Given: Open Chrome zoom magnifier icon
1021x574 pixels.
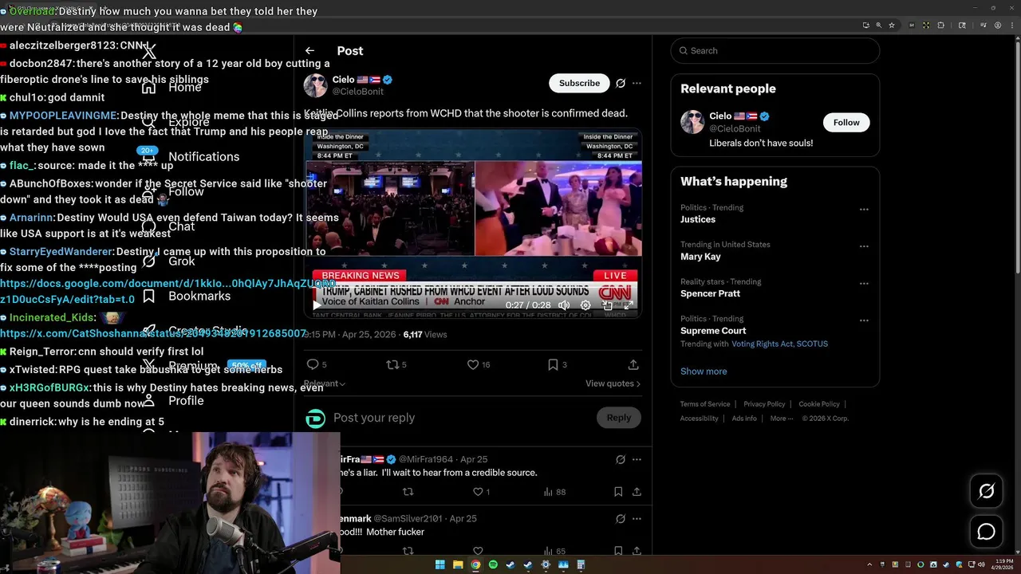Looking at the screenshot, I should tap(878, 26).
